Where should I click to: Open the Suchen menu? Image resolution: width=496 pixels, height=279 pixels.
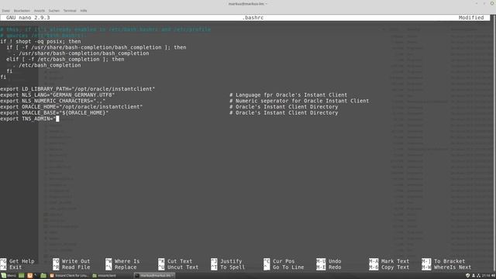[x=54, y=10]
